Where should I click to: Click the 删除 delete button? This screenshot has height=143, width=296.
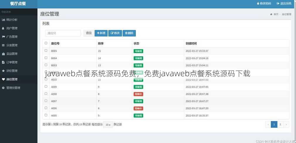pos(129,33)
